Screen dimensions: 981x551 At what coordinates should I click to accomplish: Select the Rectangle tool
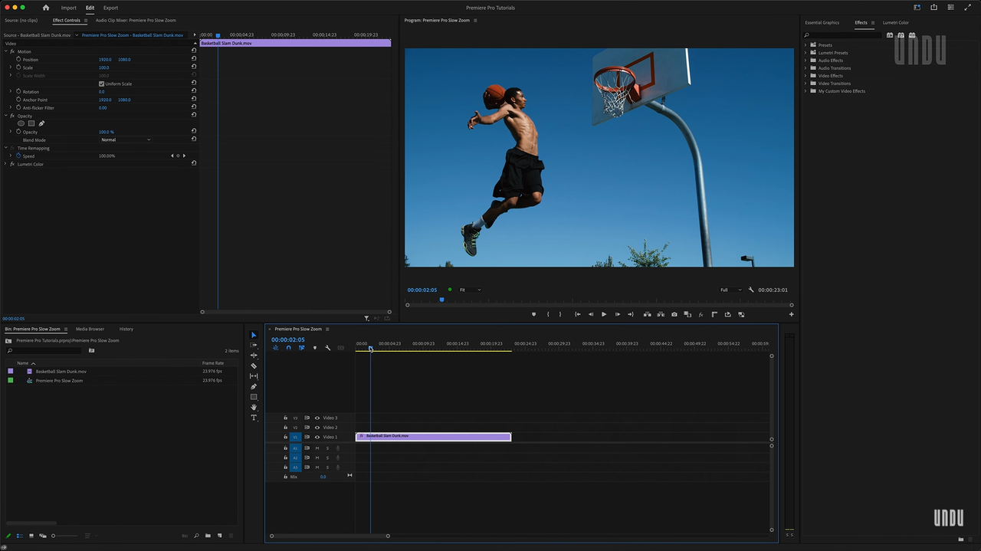click(x=254, y=397)
